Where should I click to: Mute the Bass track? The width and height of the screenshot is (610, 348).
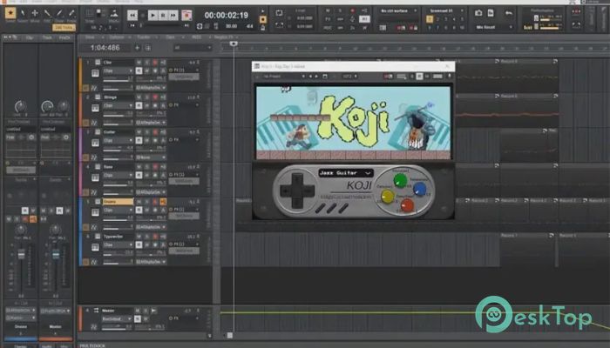tap(139, 167)
